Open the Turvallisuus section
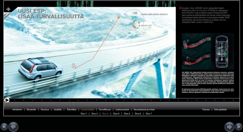 (x=105, y=109)
